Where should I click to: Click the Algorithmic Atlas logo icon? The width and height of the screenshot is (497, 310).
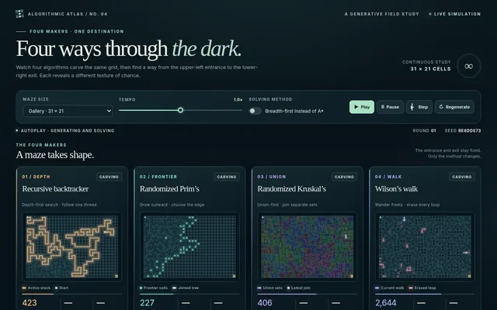point(19,14)
